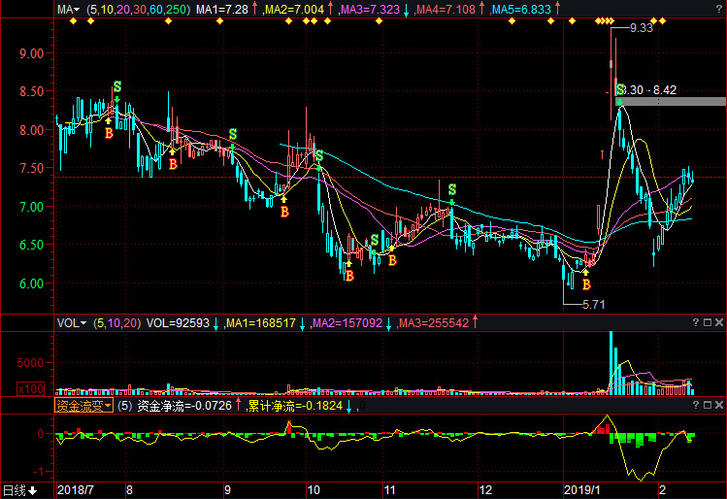
Task: Open the MA indicator dropdown
Action: click(68, 9)
